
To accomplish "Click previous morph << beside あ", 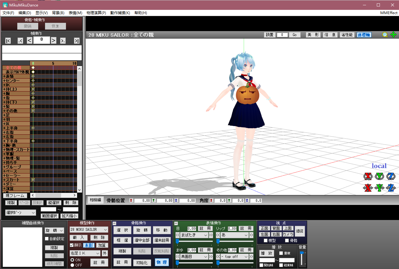I will (x=218, y=235).
